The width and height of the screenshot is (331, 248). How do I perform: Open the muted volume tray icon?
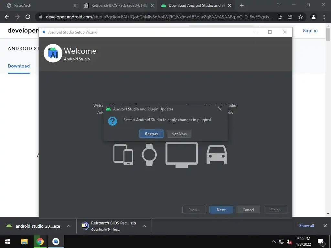point(289,242)
